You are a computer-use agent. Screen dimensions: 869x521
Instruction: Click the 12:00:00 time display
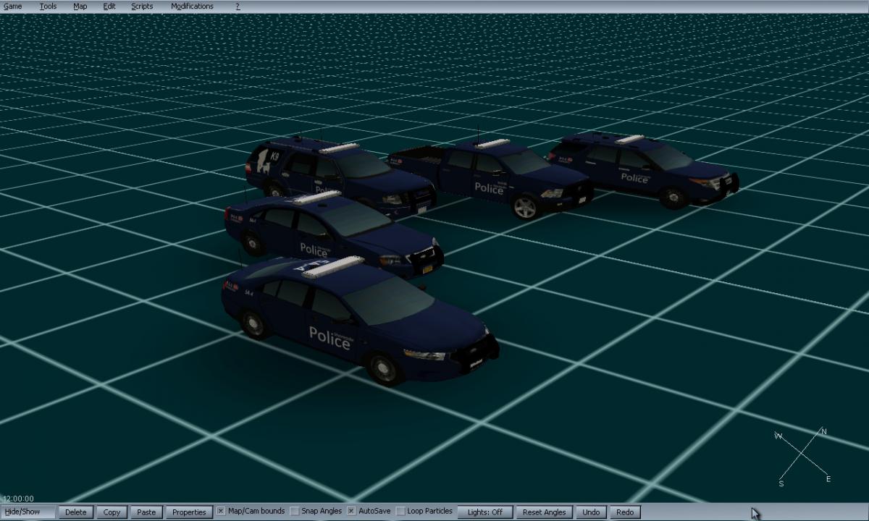point(18,499)
